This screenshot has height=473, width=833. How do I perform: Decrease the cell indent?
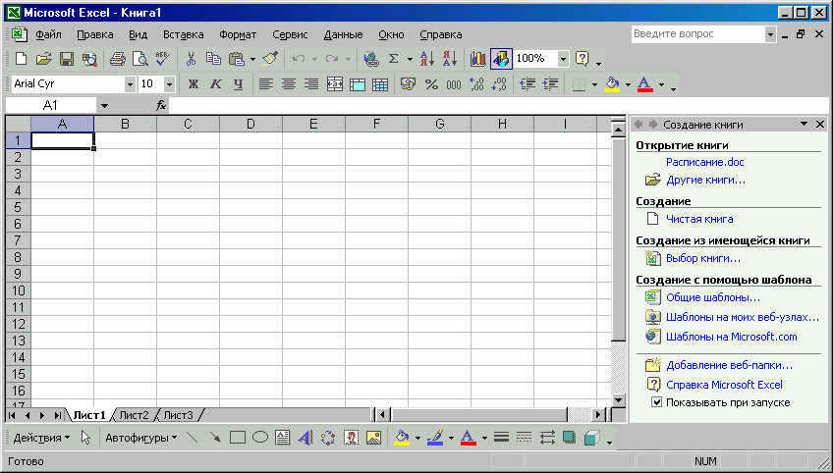coord(528,83)
